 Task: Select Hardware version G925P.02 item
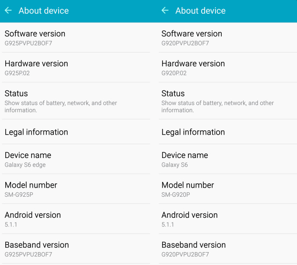pos(75,68)
